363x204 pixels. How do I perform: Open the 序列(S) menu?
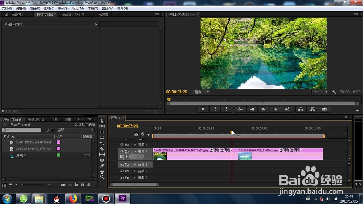pyautogui.click(x=63, y=8)
